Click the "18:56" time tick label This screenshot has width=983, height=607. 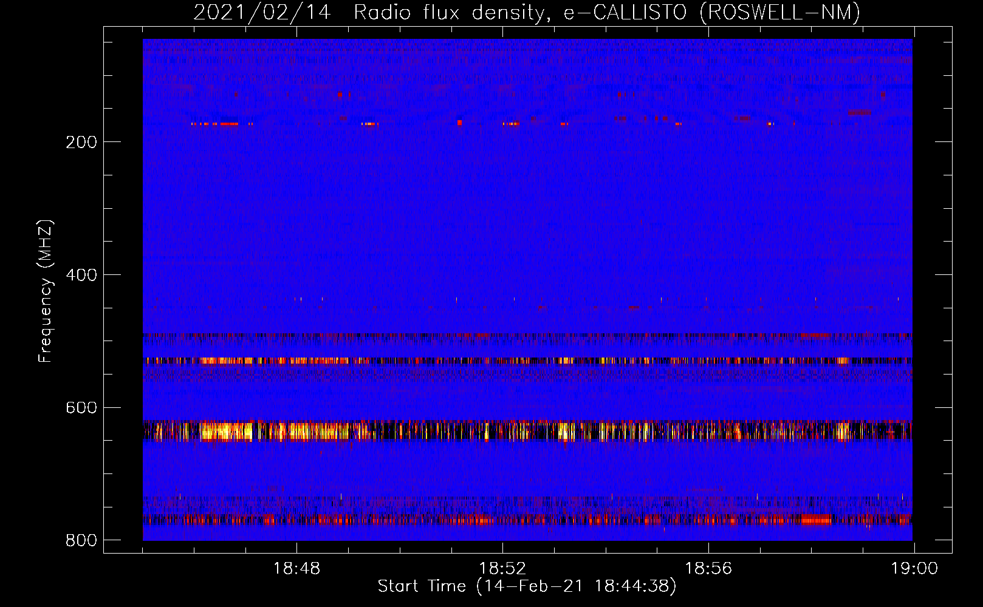click(708, 568)
